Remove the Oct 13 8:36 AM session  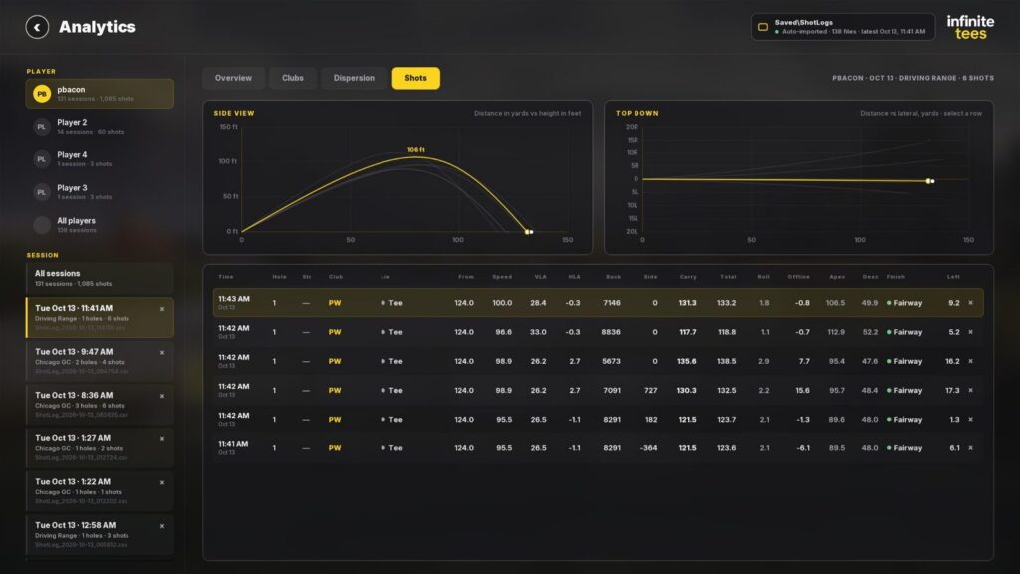[162, 397]
